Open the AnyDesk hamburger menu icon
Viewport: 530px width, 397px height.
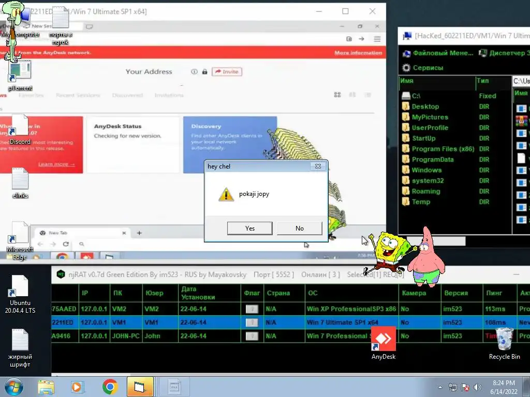click(377, 39)
